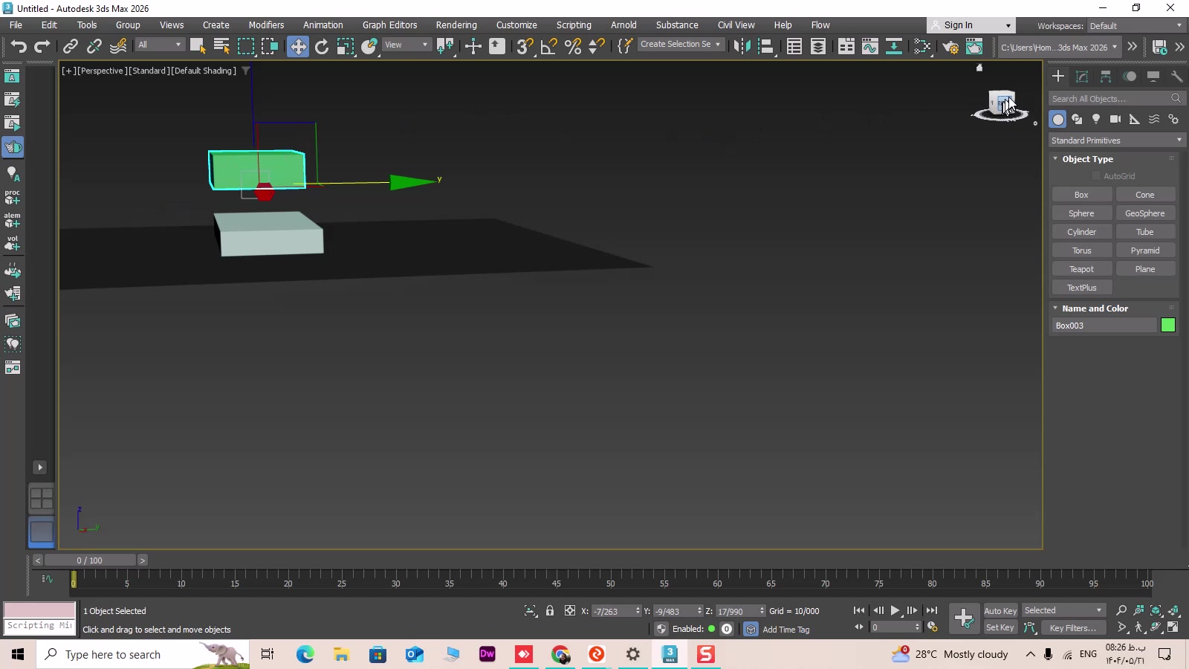Enable the AutoGrid checkbox
The image size is (1189, 669).
1096,176
